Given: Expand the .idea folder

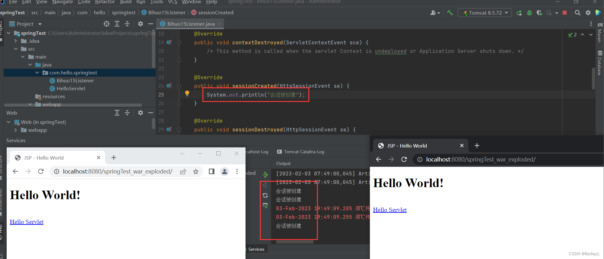Looking at the screenshot, I should 16,41.
